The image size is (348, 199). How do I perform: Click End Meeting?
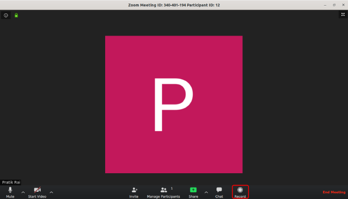tap(334, 192)
